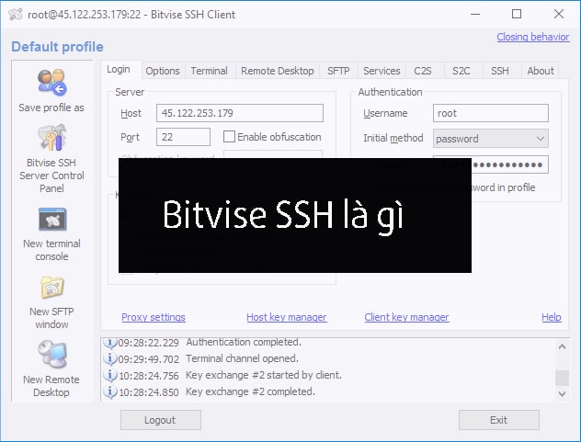Launch New terminal console icon

point(52,220)
